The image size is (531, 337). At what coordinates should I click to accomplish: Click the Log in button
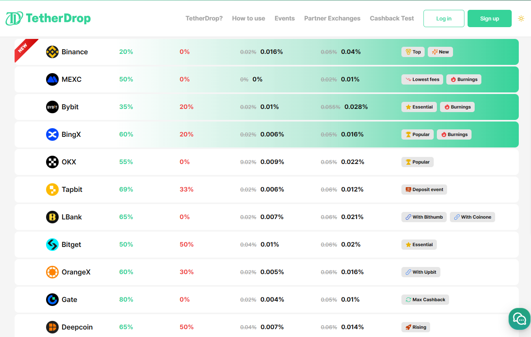click(444, 18)
